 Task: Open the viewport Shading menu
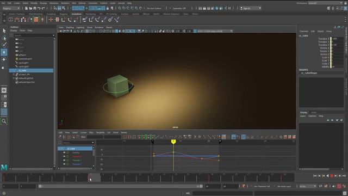(70, 28)
